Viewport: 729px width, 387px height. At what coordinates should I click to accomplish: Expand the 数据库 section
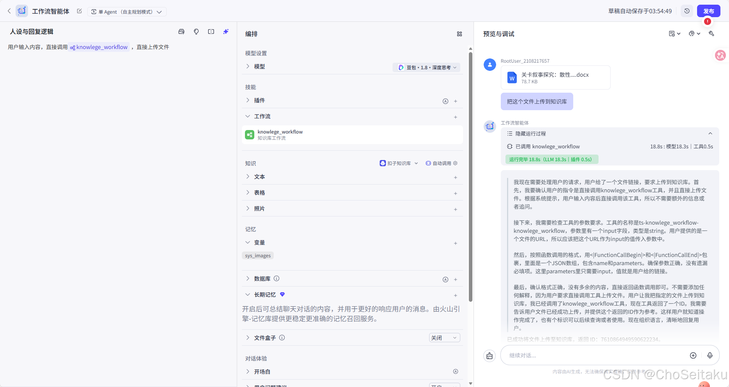click(248, 279)
